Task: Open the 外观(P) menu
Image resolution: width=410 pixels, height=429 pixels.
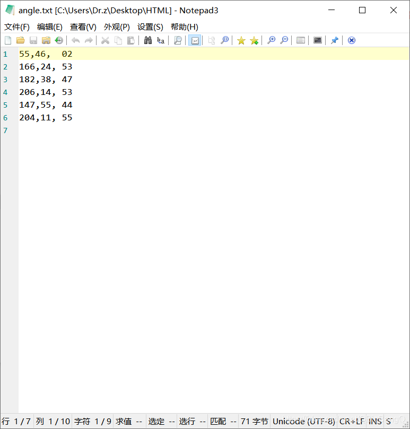Action: point(117,27)
